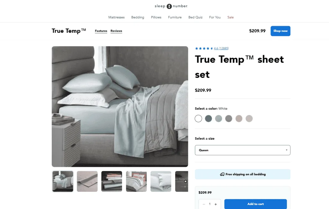329x209 pixels.
Task: Click the Sleep Number logo
Action: (x=171, y=6)
